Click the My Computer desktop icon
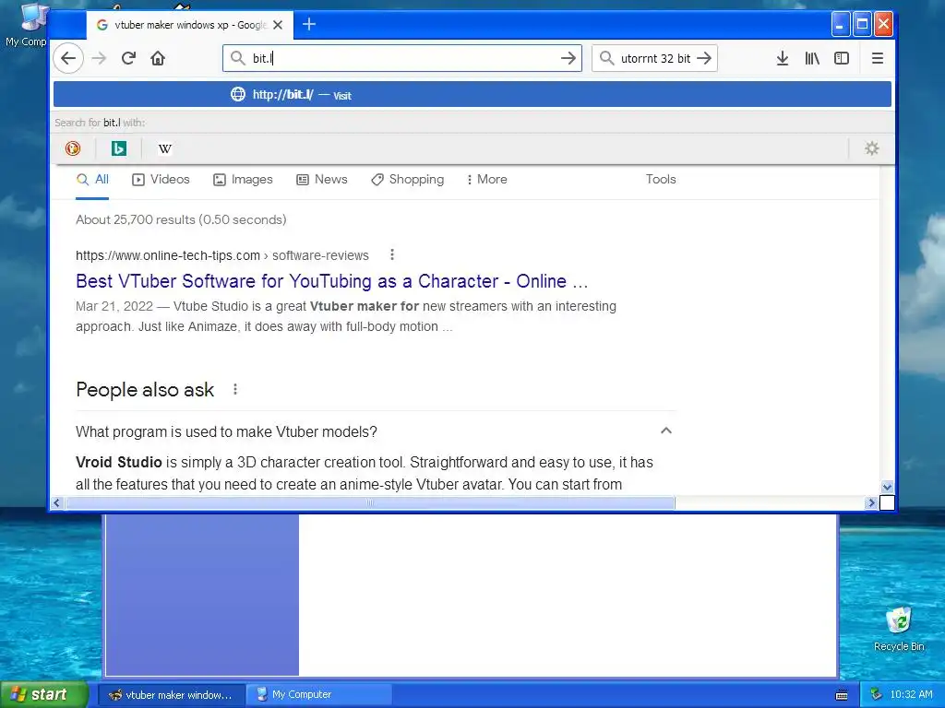This screenshot has width=945, height=708. 27,25
